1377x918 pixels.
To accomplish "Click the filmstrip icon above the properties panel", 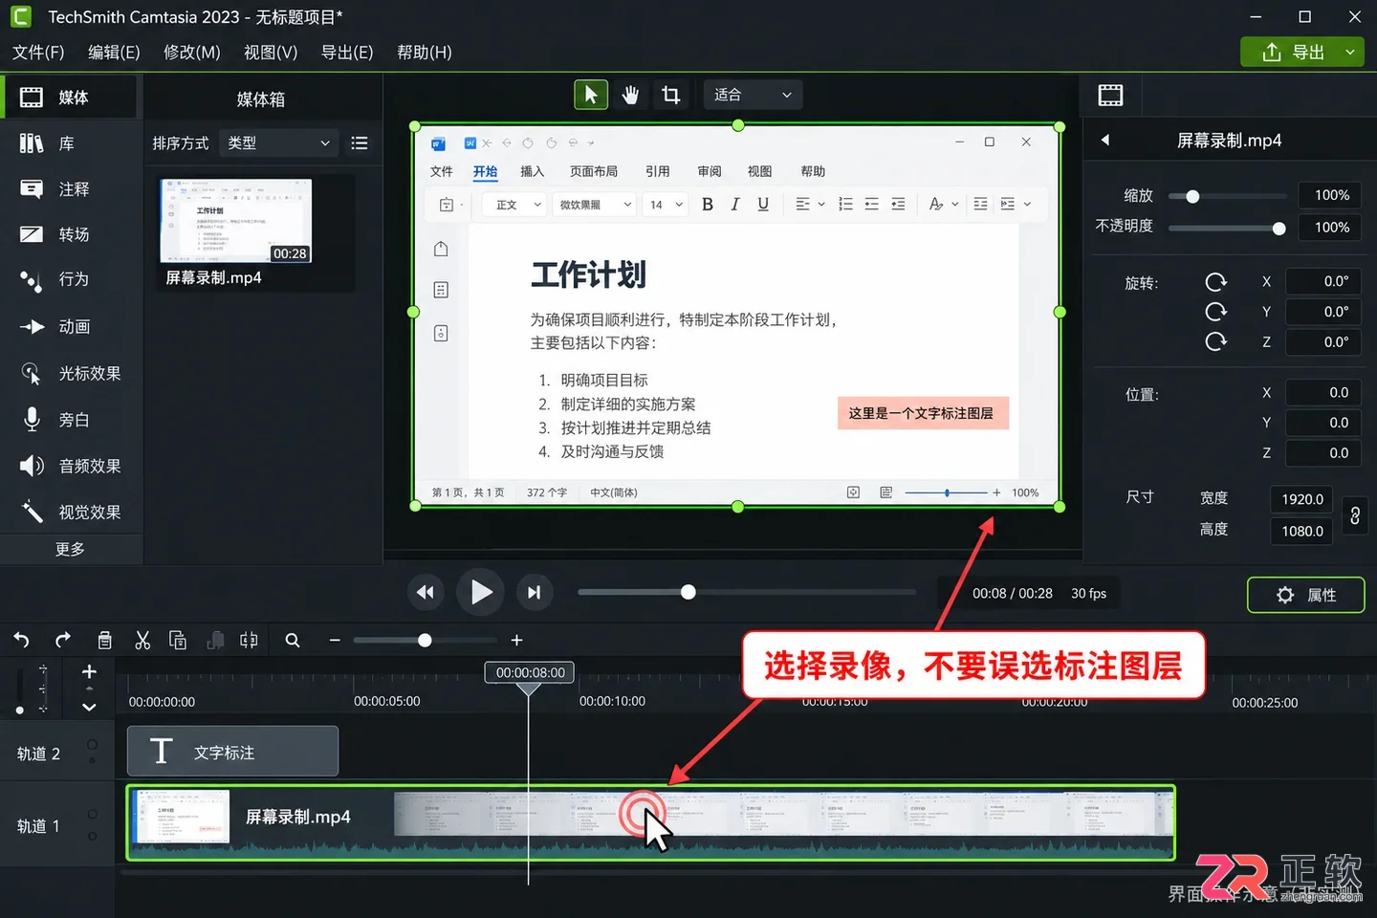I will [1111, 95].
